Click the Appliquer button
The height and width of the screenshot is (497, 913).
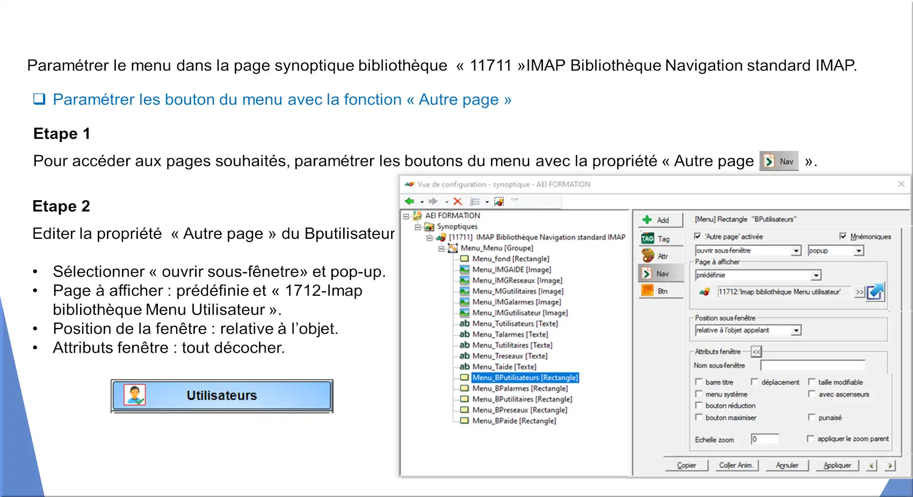click(837, 465)
